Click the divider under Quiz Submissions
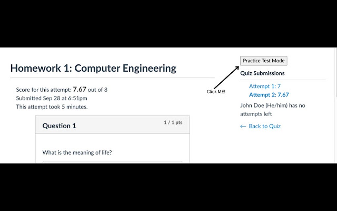Image resolution: width=337 pixels, height=211 pixels. tap(282, 79)
